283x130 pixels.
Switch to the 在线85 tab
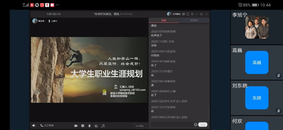(194, 20)
